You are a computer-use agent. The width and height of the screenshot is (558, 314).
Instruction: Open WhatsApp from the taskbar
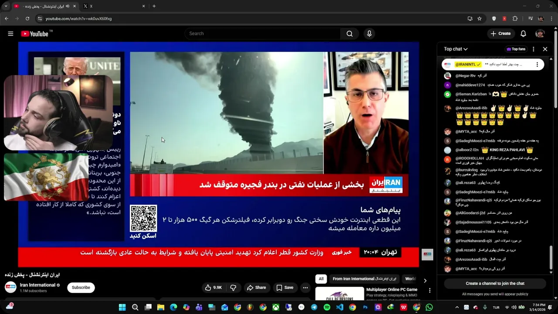click(x=429, y=307)
